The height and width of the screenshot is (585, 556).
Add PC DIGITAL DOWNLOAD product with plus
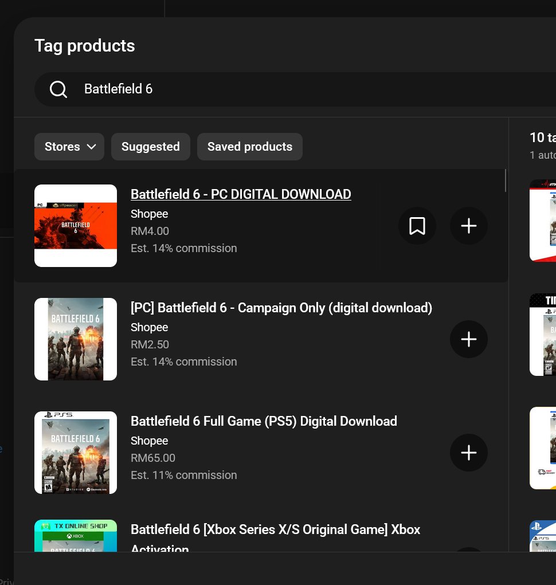coord(469,226)
